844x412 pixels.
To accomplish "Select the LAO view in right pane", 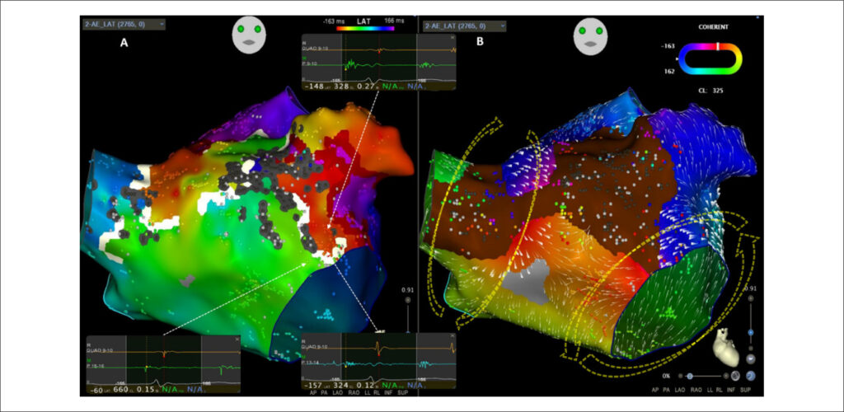I will [x=680, y=390].
